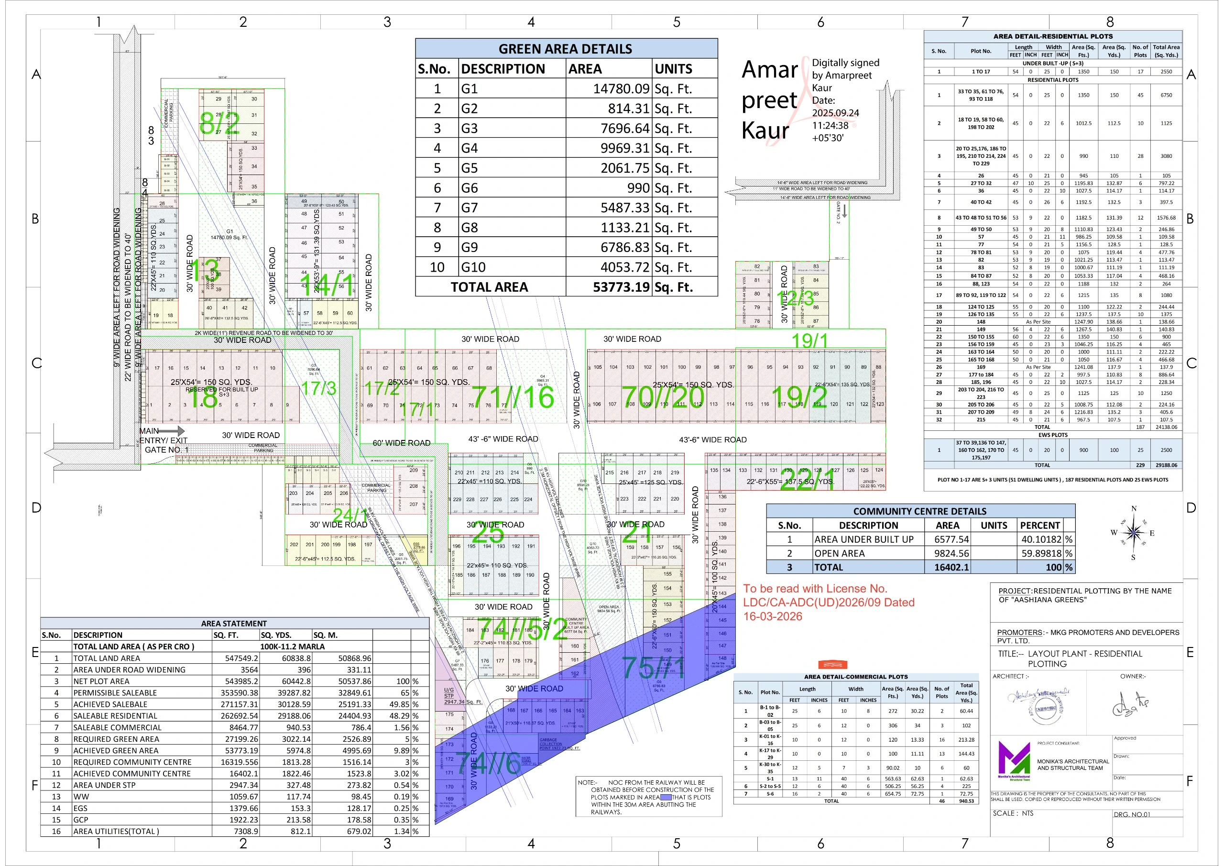
Task: Click the purple-green Monika's Architectural logo
Action: [x=1014, y=760]
